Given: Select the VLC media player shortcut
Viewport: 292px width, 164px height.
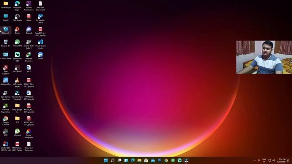Looking at the screenshot, I should click(x=17, y=82).
